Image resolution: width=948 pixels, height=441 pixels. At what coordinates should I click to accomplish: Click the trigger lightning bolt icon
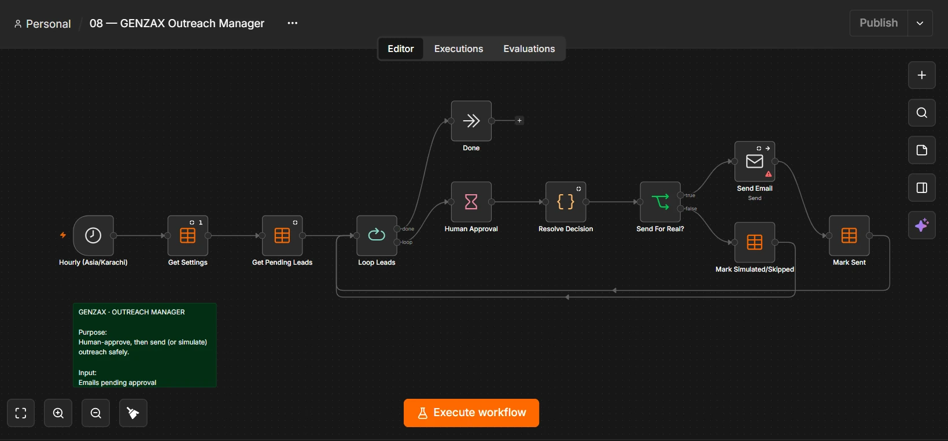tap(63, 235)
